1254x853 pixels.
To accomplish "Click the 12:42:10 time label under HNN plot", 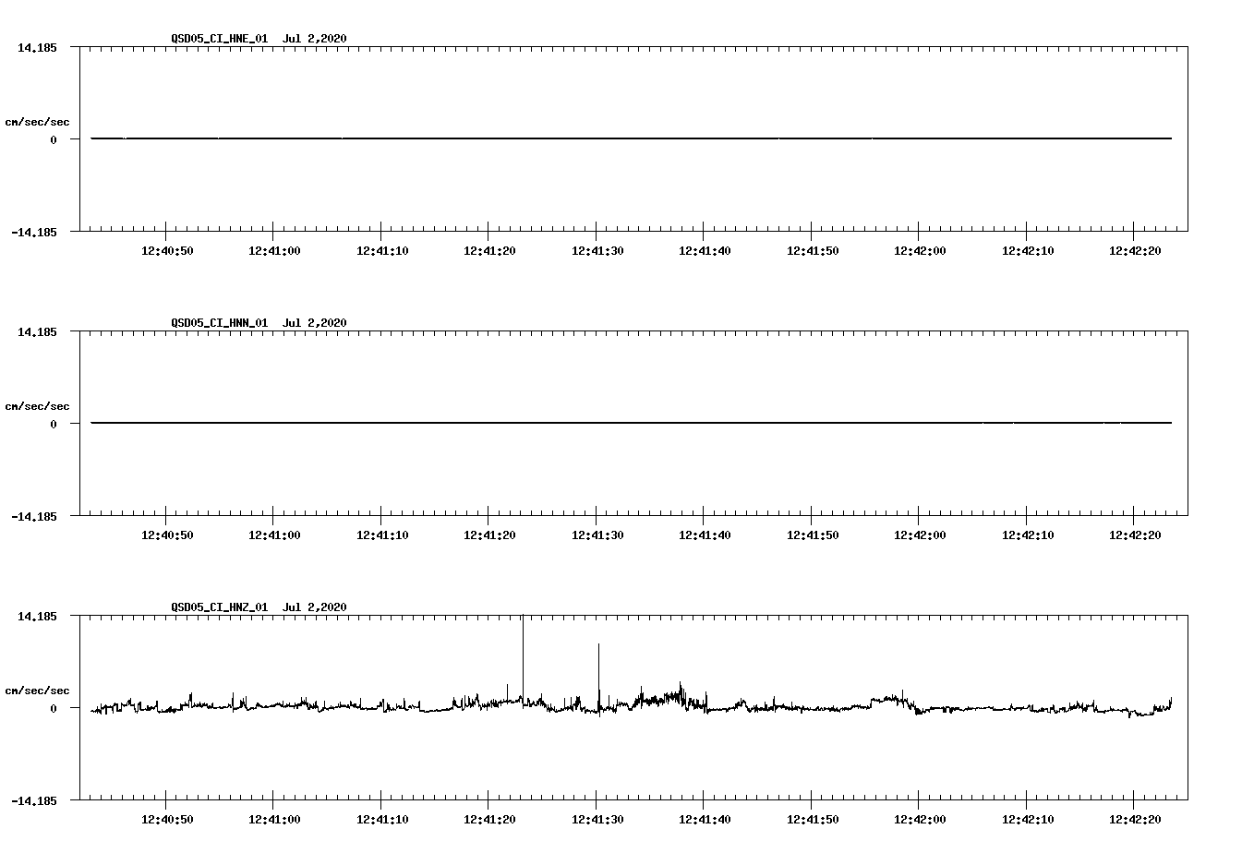I will tap(1028, 535).
